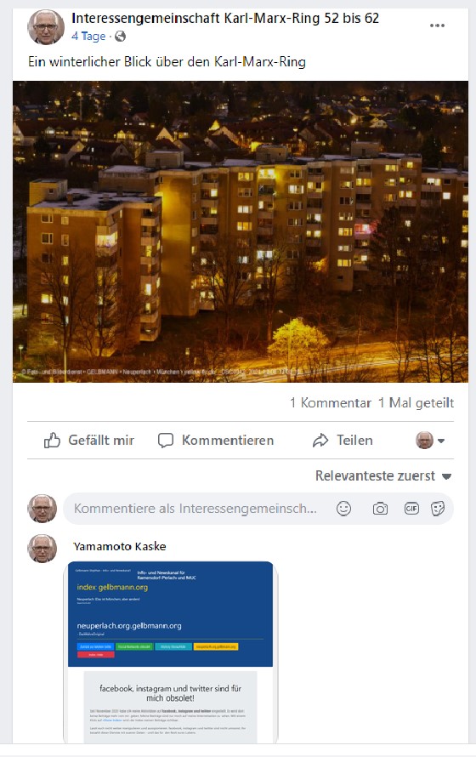Viewport: 476px width, 757px height.
Task: Open commenter name Yamamoto Kaske
Action: [120, 547]
